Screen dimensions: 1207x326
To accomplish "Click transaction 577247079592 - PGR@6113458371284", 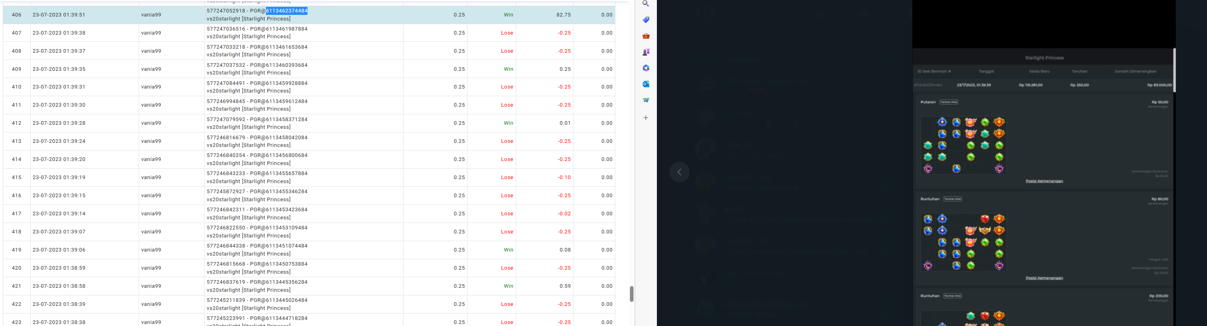I will [x=257, y=120].
